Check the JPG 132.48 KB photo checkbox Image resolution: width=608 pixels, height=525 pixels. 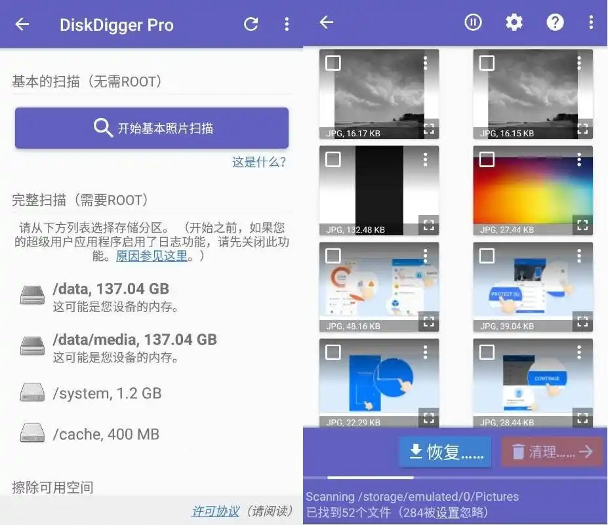click(333, 159)
